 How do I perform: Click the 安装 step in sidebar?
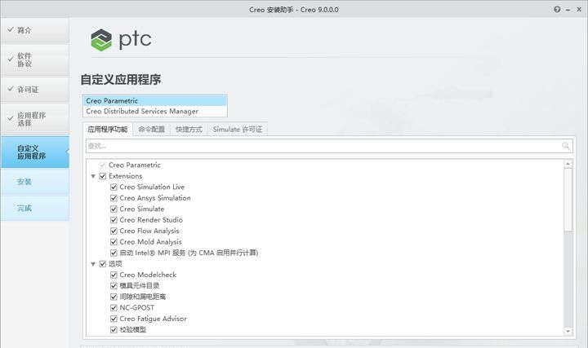coord(35,182)
